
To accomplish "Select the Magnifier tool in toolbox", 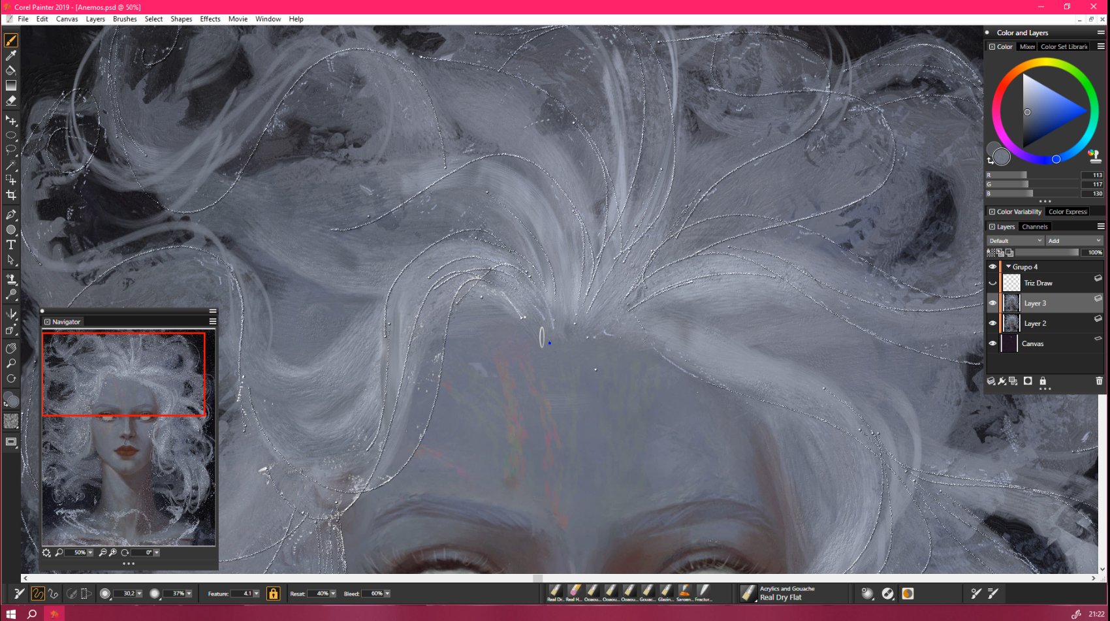I will pyautogui.click(x=11, y=364).
